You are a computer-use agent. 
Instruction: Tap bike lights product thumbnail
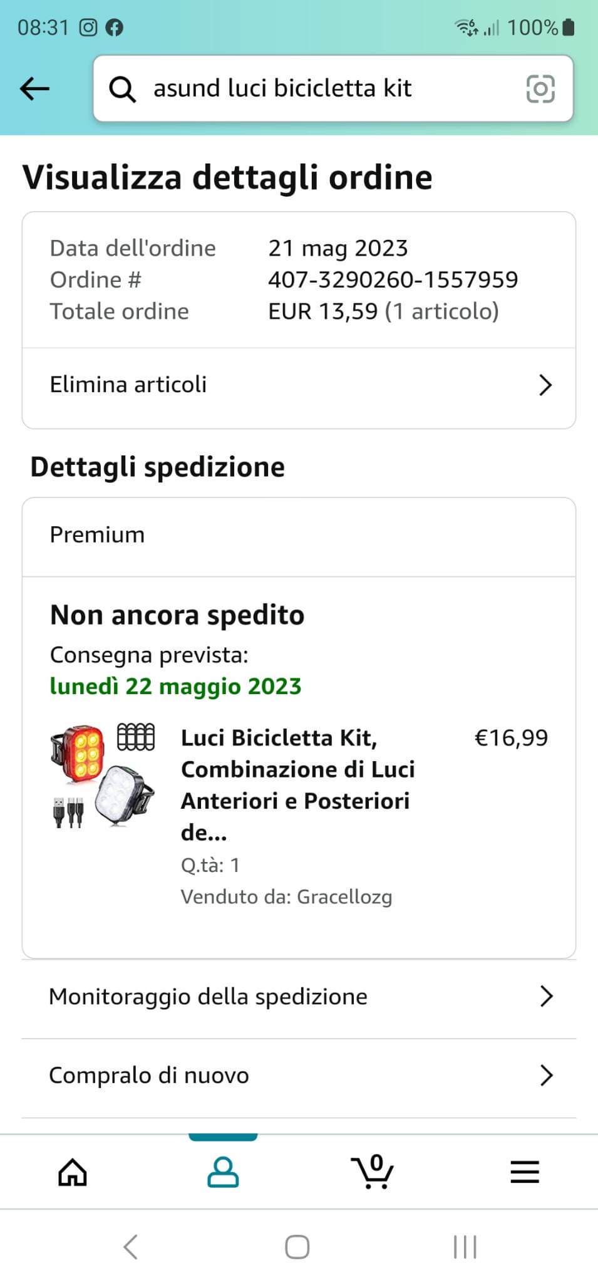click(x=103, y=776)
